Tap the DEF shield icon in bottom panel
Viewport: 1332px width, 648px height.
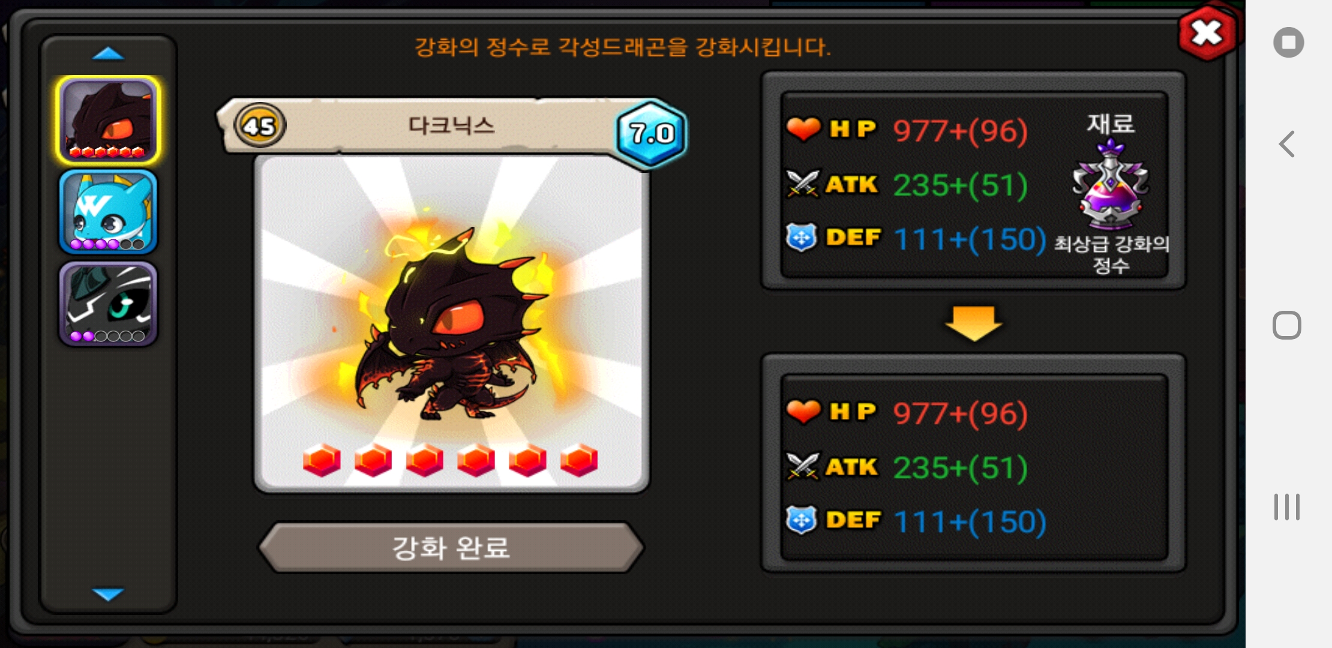[x=802, y=520]
